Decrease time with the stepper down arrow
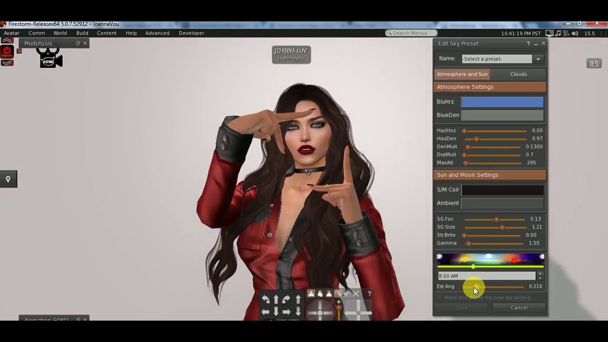The height and width of the screenshot is (342, 608). pos(540,278)
